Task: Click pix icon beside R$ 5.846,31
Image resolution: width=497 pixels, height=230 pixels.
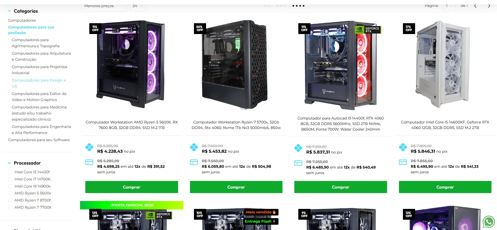Action: coord(403,147)
